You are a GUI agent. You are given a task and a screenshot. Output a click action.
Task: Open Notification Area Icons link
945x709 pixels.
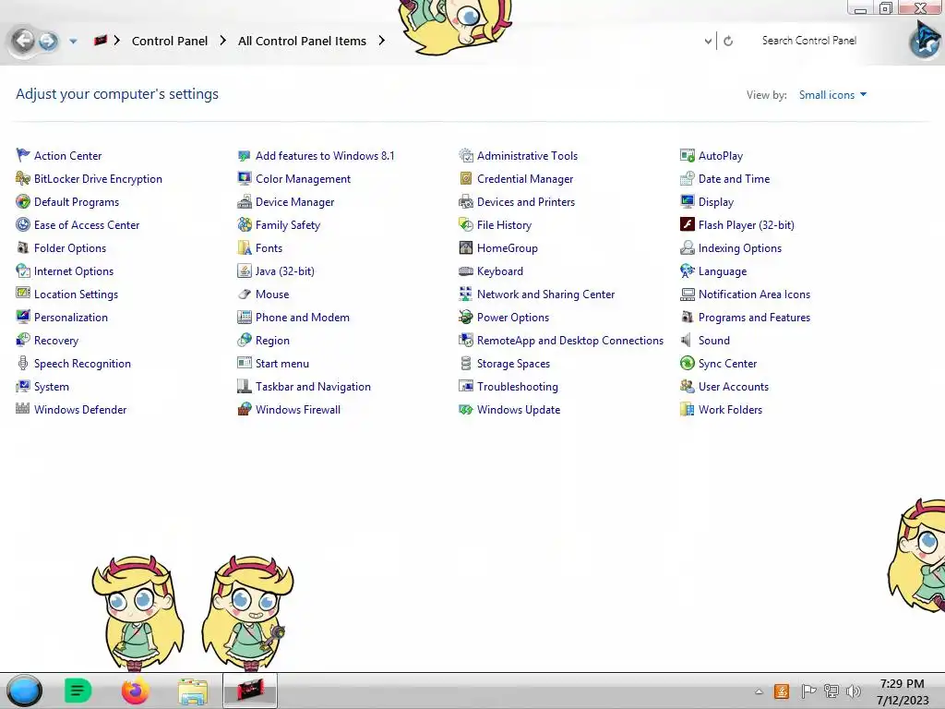coord(754,294)
